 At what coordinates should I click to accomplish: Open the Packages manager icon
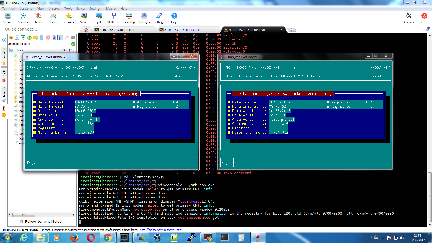pos(144,18)
